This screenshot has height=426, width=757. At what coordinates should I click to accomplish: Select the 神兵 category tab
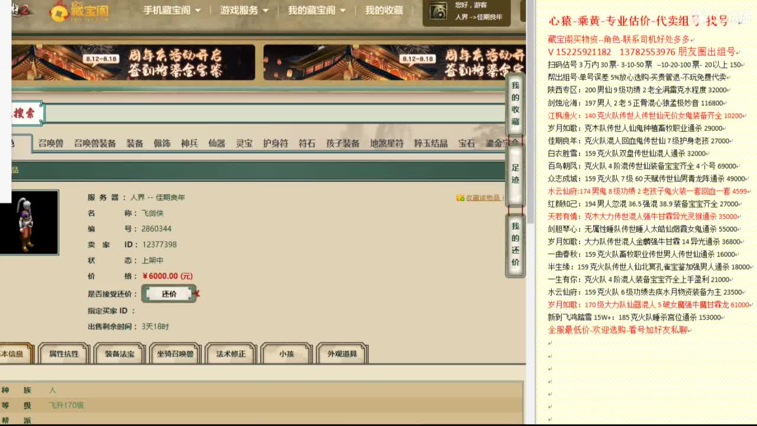[x=189, y=143]
